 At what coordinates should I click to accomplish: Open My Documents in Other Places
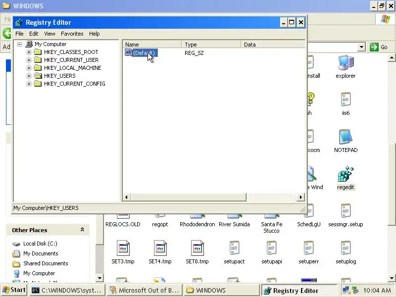click(x=41, y=253)
